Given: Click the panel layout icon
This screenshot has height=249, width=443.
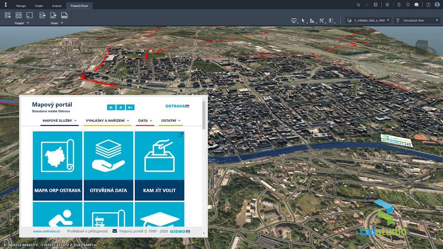Looking at the screenshot, I should coord(331,21).
